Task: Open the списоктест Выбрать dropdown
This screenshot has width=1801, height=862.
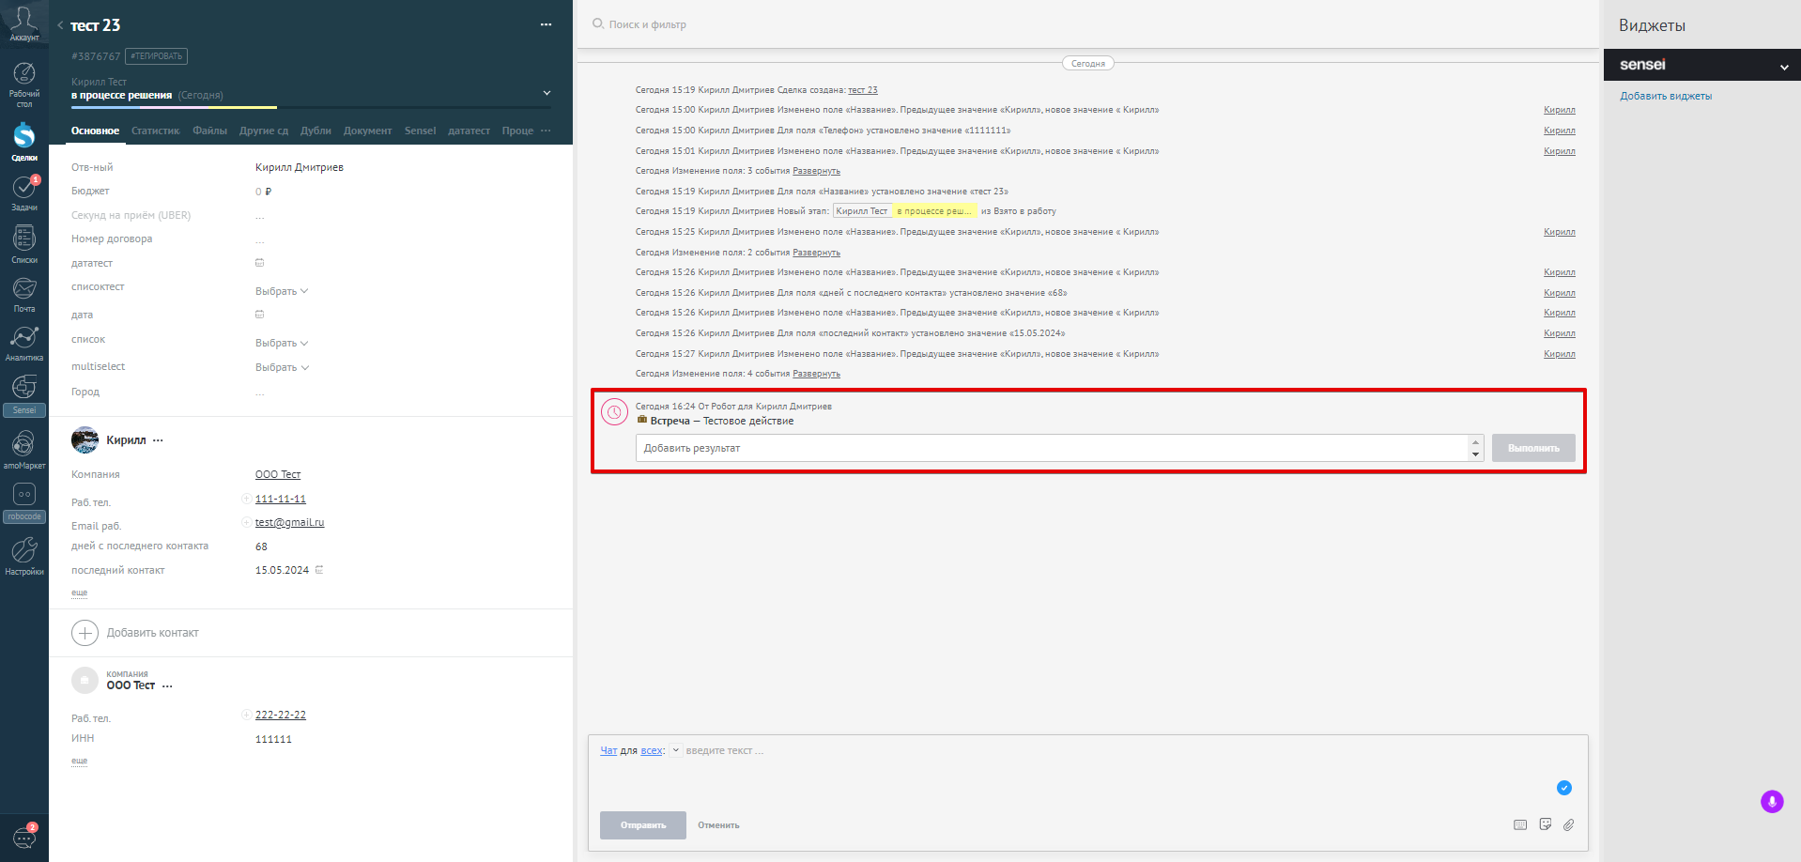Action: pos(282,291)
